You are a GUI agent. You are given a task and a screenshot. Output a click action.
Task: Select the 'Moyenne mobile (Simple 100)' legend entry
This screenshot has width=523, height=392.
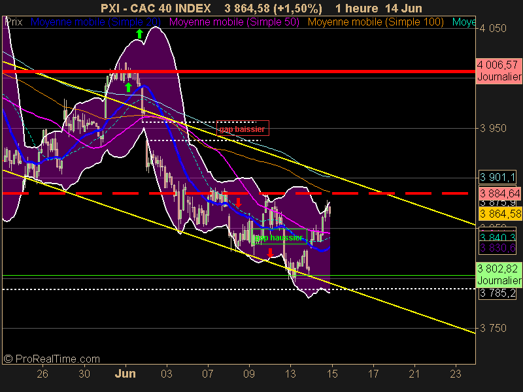pyautogui.click(x=376, y=22)
